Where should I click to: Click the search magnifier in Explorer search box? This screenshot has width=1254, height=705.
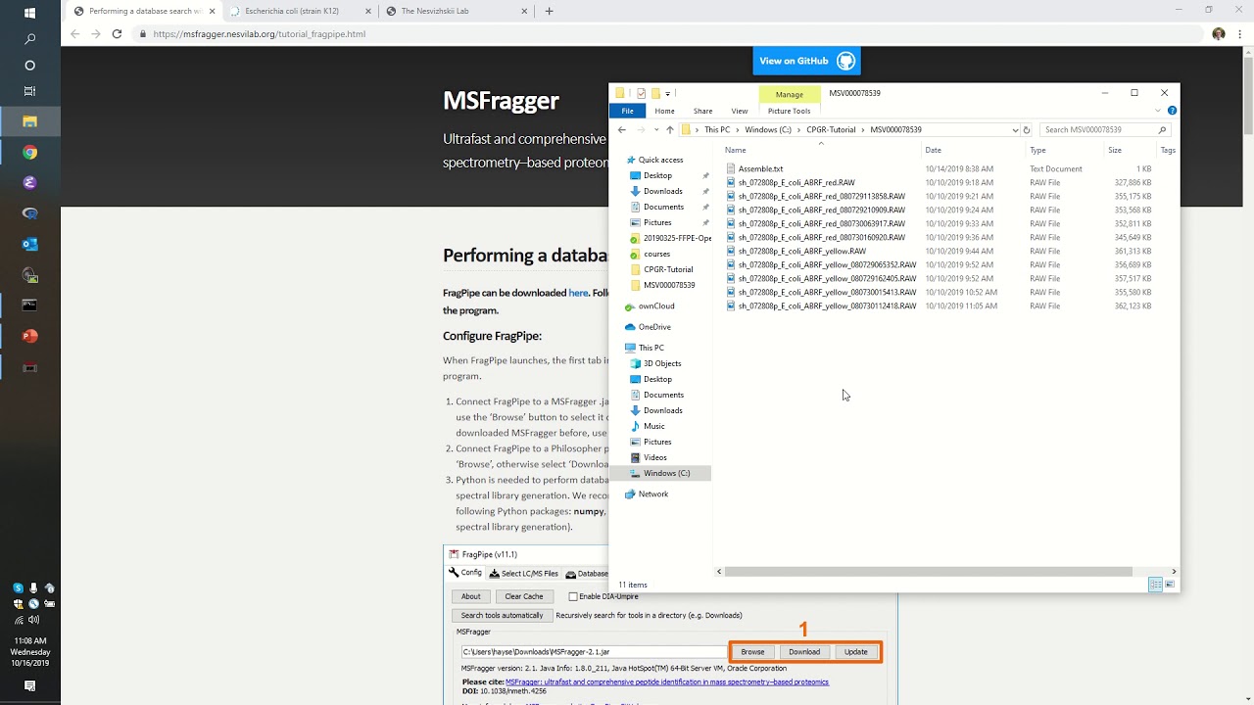(1162, 129)
